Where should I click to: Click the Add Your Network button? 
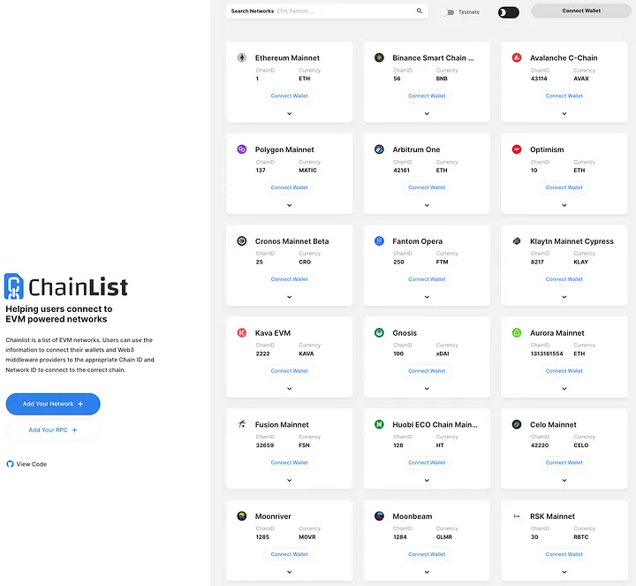(53, 404)
